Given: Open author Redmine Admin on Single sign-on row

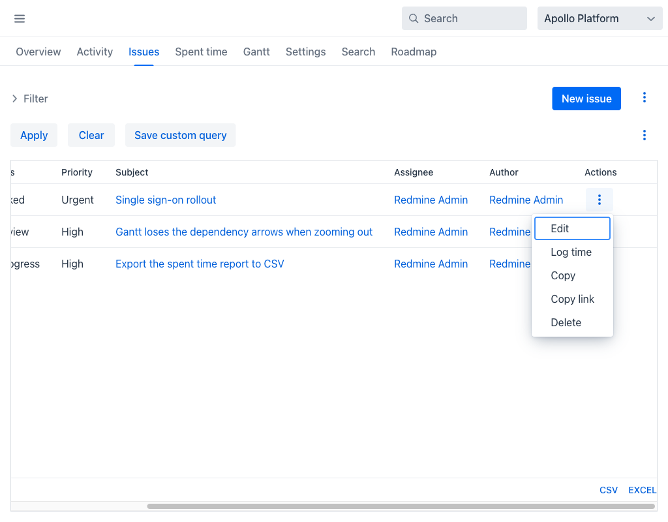Looking at the screenshot, I should 526,200.
